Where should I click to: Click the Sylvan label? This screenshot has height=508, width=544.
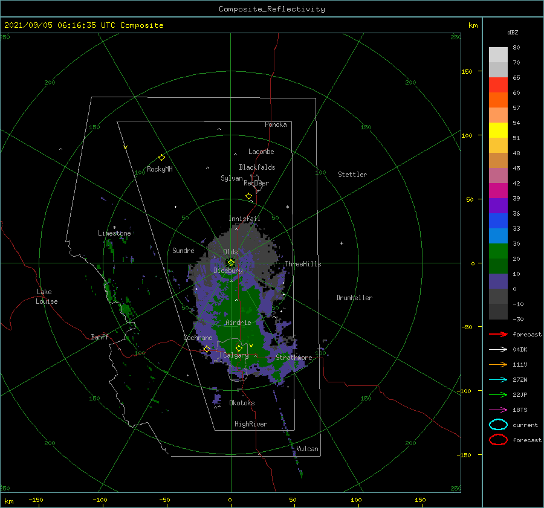coord(232,178)
